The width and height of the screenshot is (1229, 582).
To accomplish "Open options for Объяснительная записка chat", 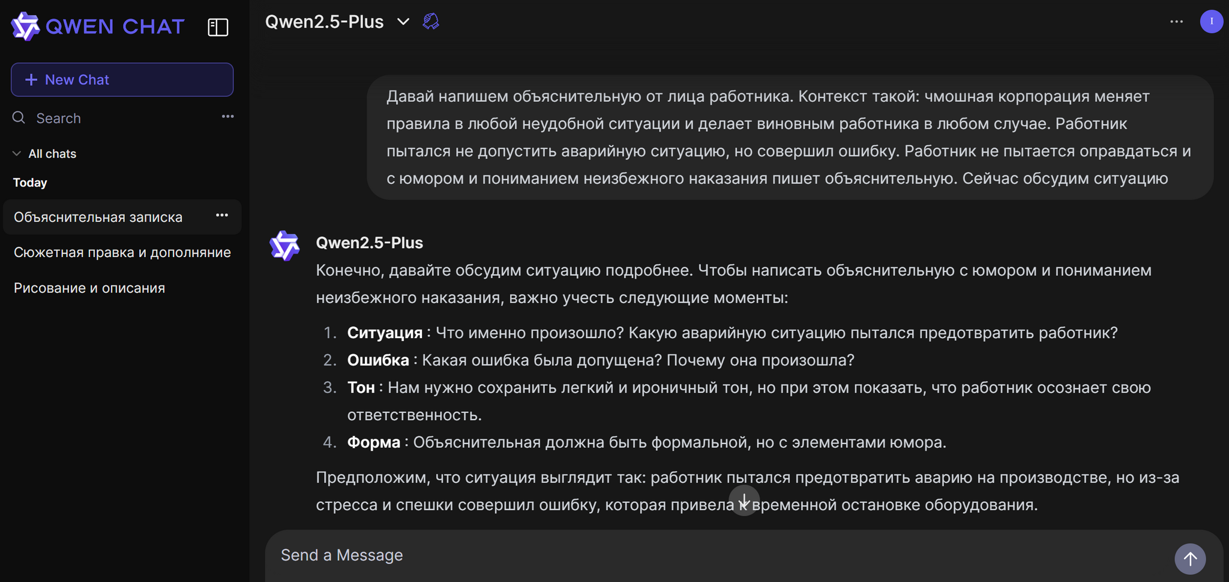I will coord(222,215).
